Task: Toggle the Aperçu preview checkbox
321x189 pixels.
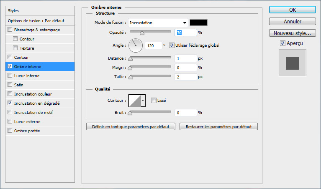Action: click(283, 43)
